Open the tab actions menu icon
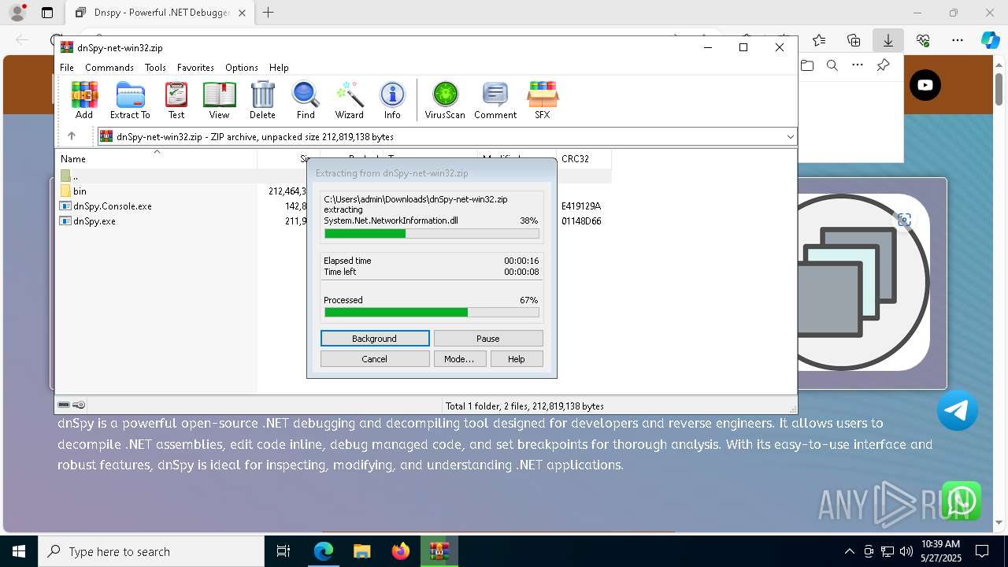 click(x=47, y=13)
